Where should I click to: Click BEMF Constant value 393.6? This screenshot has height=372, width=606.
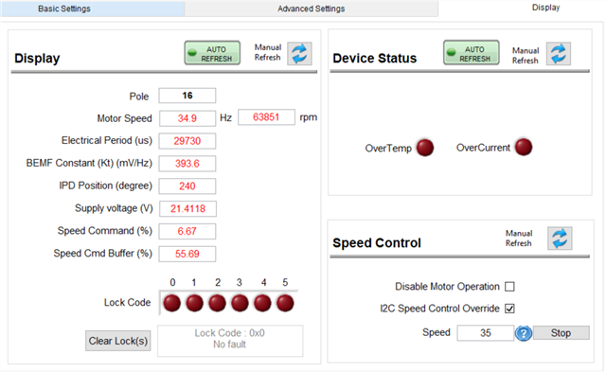[187, 164]
